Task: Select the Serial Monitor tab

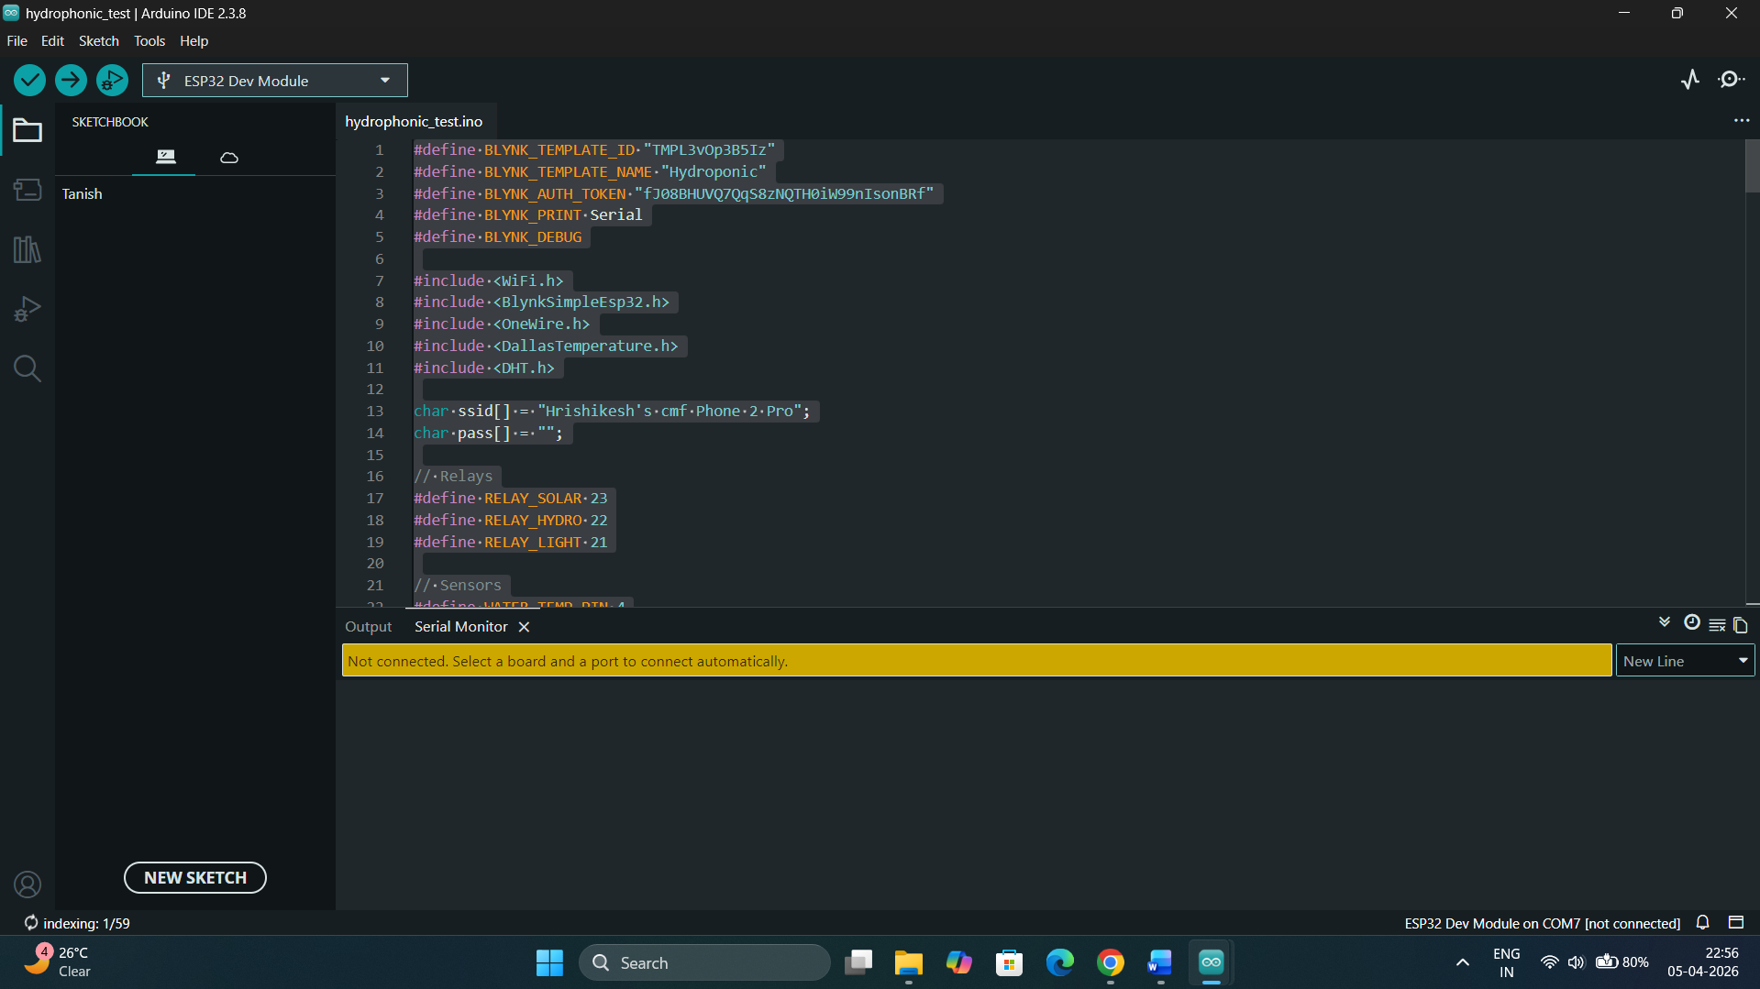Action: pos(461,627)
